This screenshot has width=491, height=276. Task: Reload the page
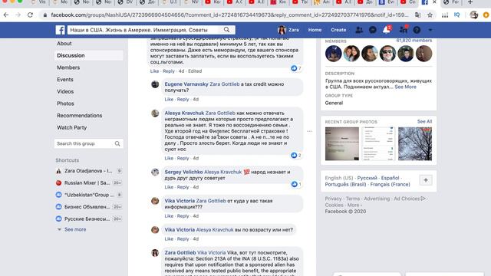click(30, 15)
